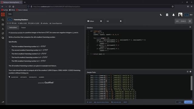This screenshot has width=194, height=109.
Task: Reload the page in the browser
Action: (x=10, y=6)
